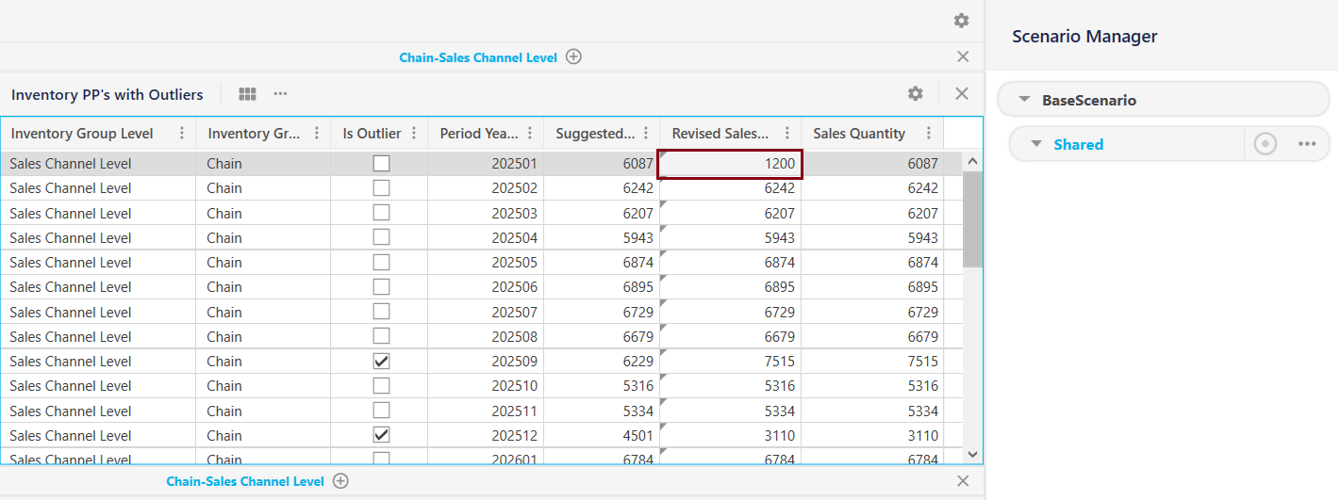Open grid layout icon beside Inventory PP's with Outliers
Screen dimensions: 1341x500
247,94
